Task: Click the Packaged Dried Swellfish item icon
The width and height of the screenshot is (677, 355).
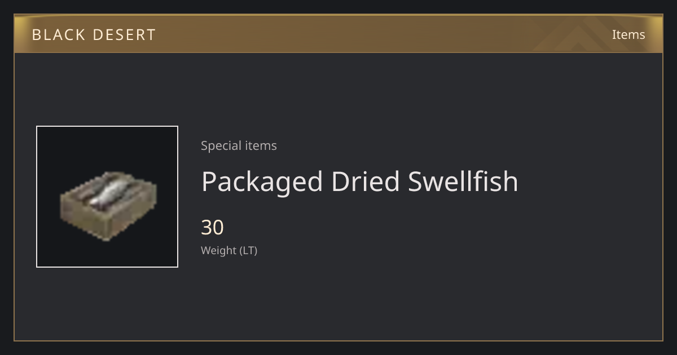Action: [107, 197]
